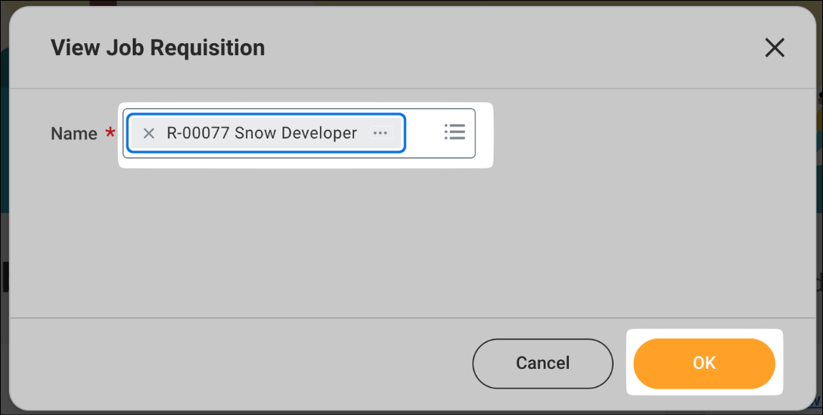Click the Name field label
Image resolution: width=823 pixels, height=415 pixels.
(74, 134)
